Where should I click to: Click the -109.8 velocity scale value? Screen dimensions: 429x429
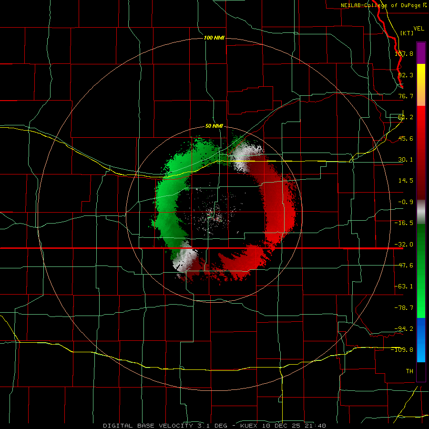pos(402,350)
